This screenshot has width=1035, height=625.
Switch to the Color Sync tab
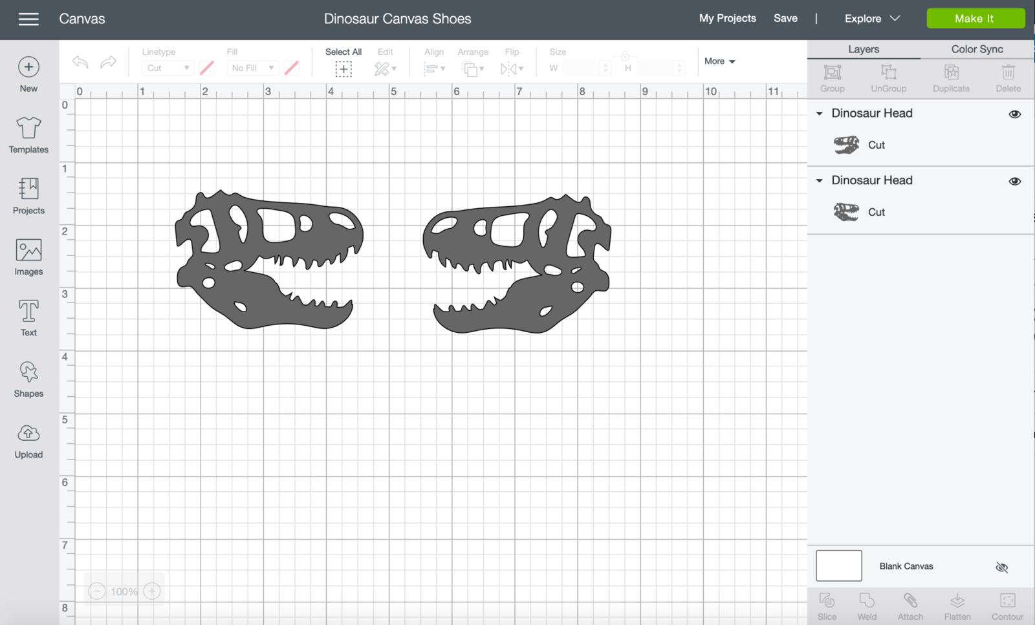[x=977, y=49]
